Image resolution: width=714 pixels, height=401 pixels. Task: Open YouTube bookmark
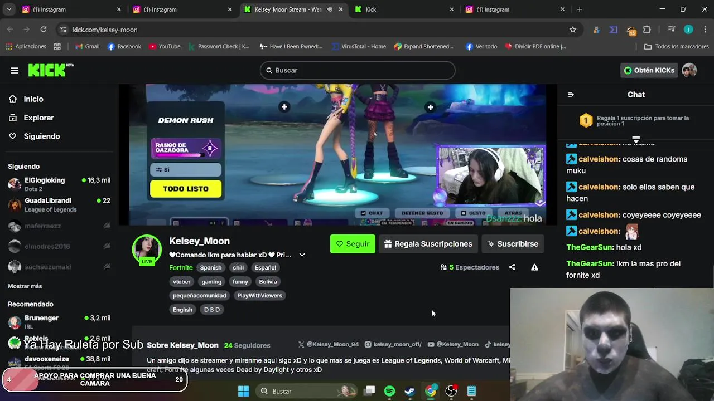(165, 47)
